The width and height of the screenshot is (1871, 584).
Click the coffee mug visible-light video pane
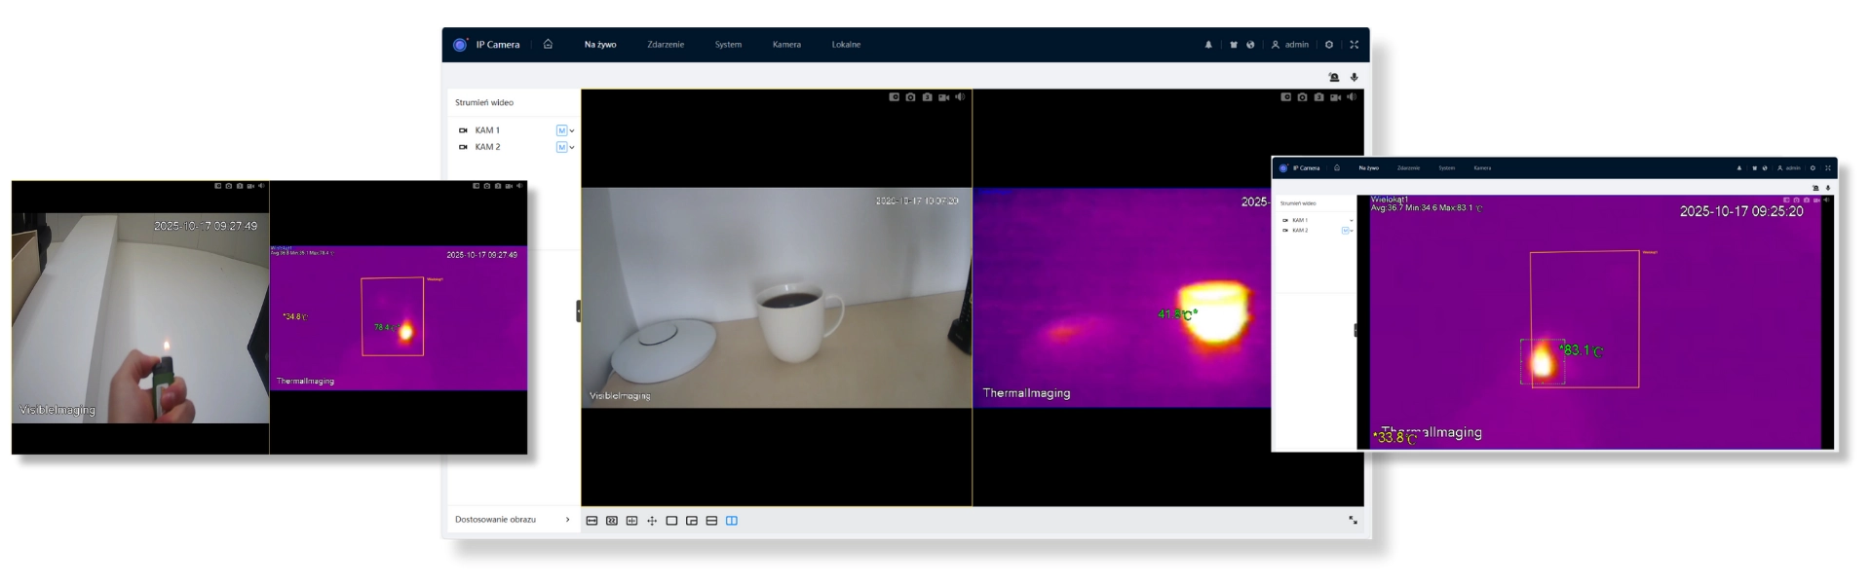776,297
